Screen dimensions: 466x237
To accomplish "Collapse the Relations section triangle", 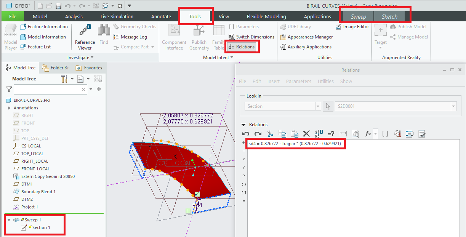I will [243, 125].
